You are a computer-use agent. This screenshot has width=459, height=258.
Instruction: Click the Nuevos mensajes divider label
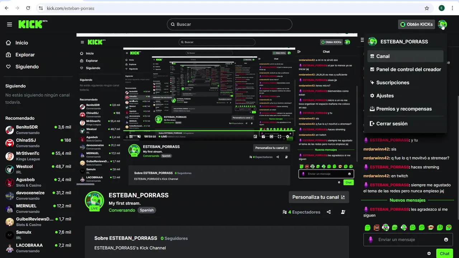coord(408,200)
